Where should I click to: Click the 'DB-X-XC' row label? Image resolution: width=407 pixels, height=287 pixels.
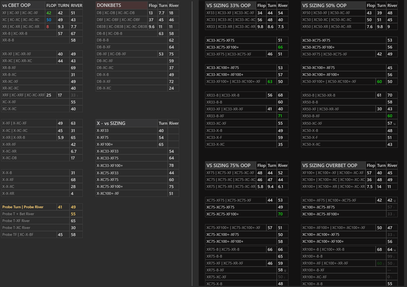[104, 88]
